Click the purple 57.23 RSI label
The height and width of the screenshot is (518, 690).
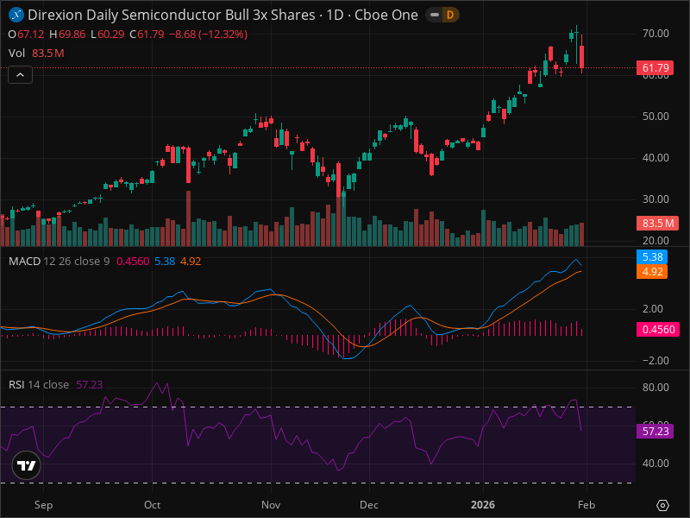(655, 431)
